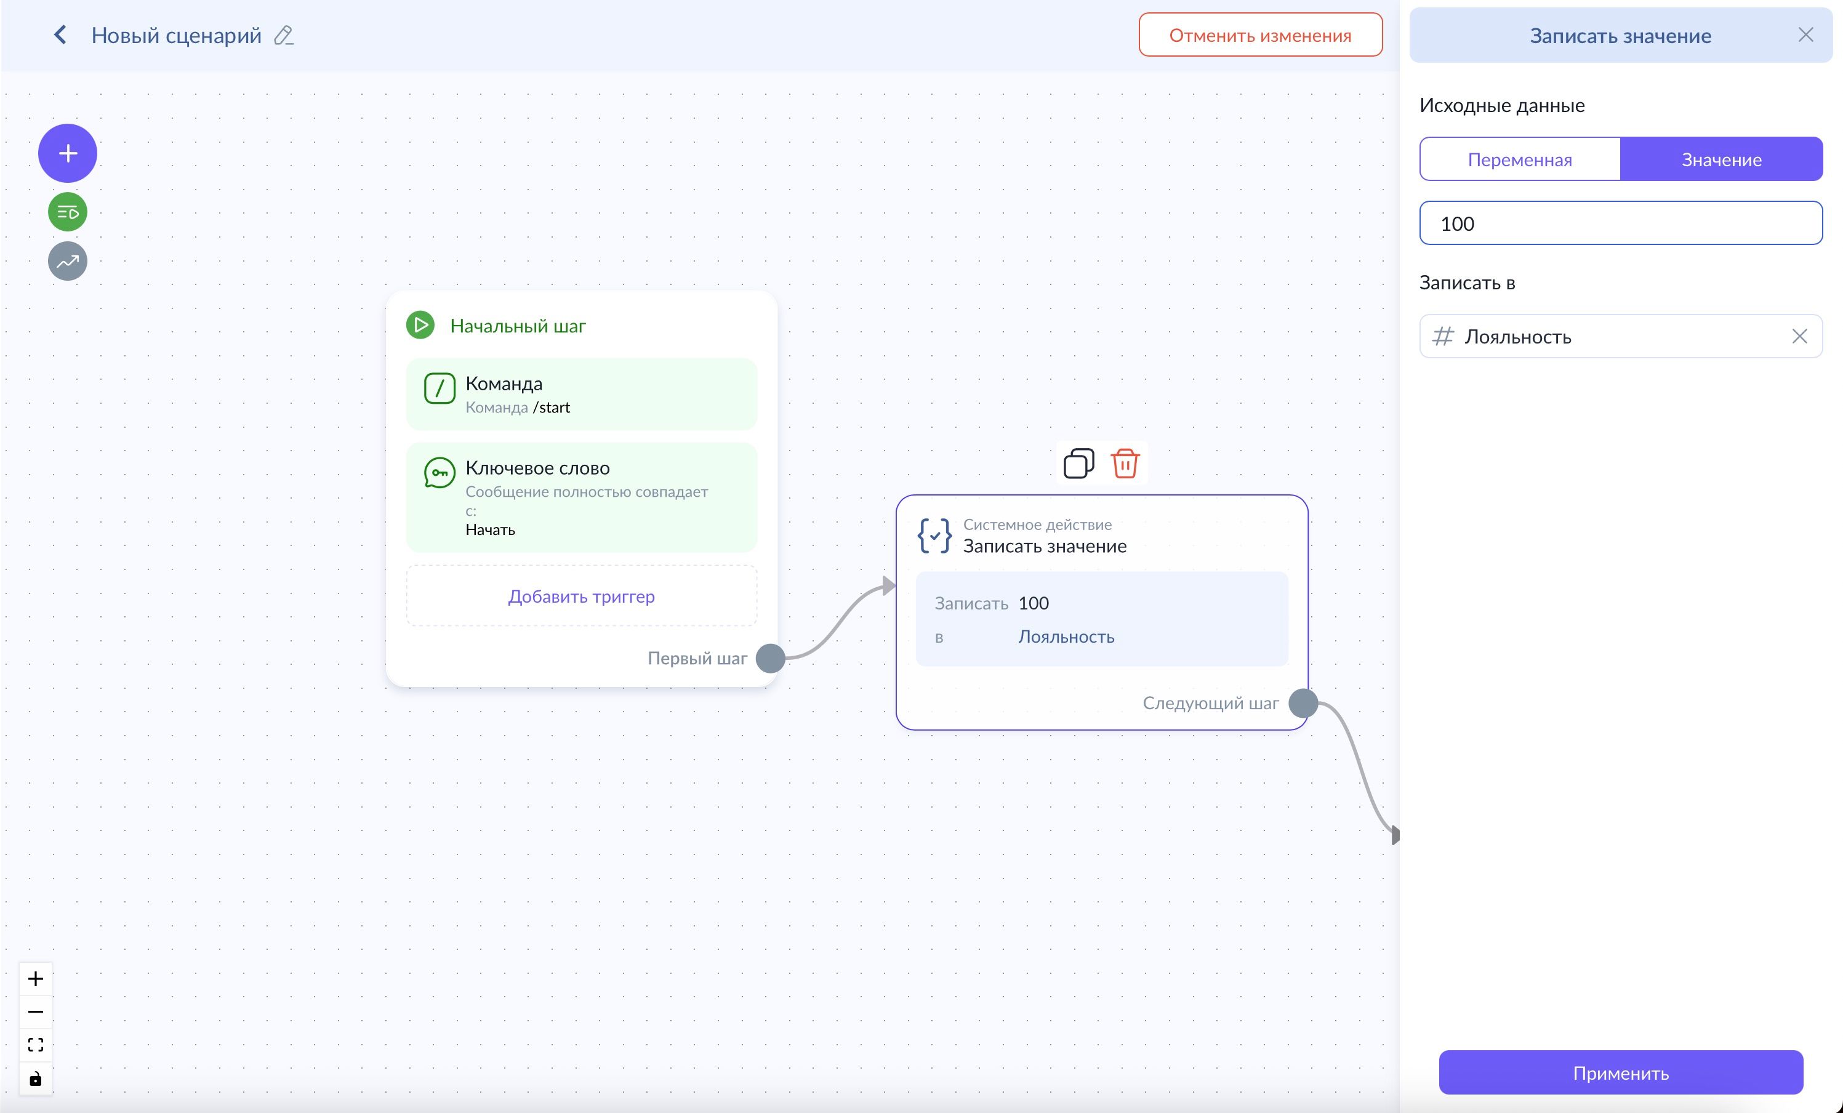Click the 'Добавить триггер' link
Screen dimensions: 1843x1113
(581, 596)
